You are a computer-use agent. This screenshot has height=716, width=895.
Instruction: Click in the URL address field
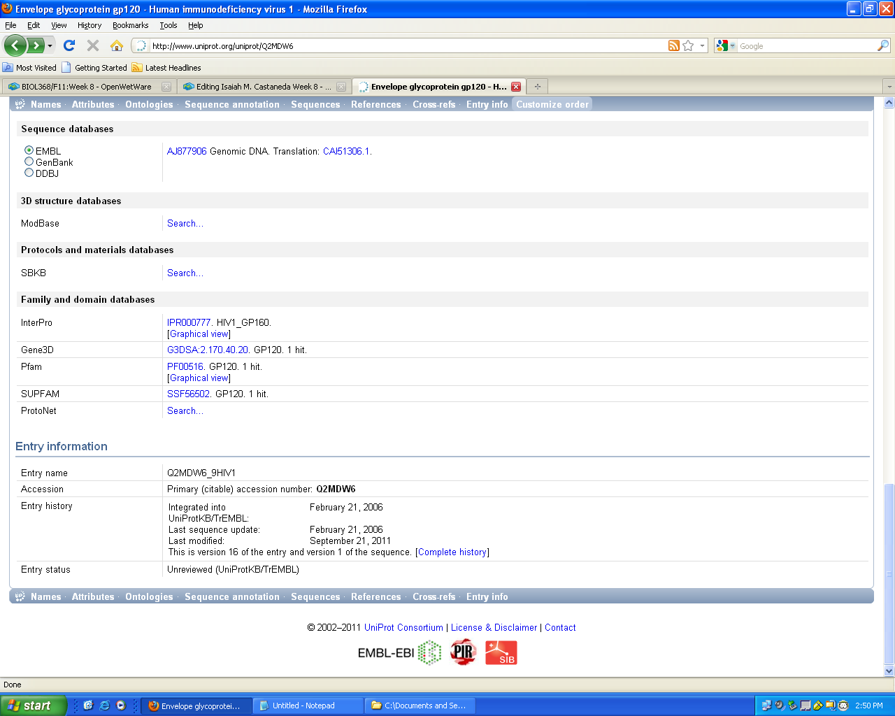pyautogui.click(x=406, y=46)
